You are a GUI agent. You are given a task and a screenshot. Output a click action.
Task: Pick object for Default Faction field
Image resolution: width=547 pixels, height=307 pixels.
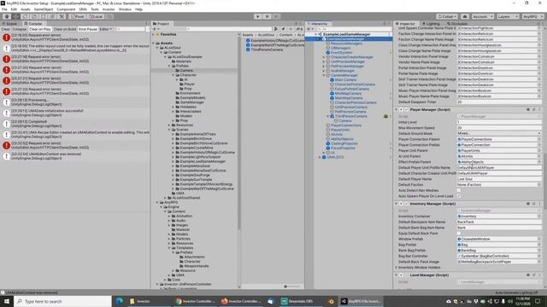click(x=539, y=185)
